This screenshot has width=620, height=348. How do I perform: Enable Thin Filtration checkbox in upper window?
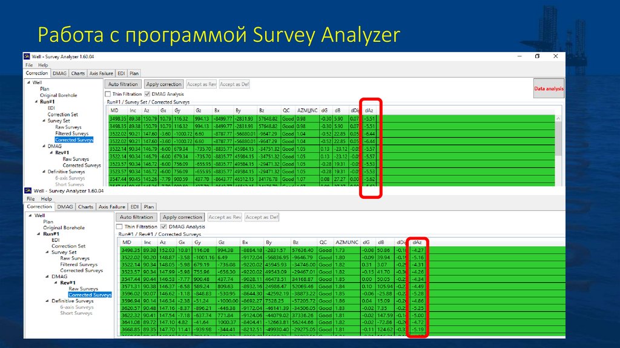point(108,94)
